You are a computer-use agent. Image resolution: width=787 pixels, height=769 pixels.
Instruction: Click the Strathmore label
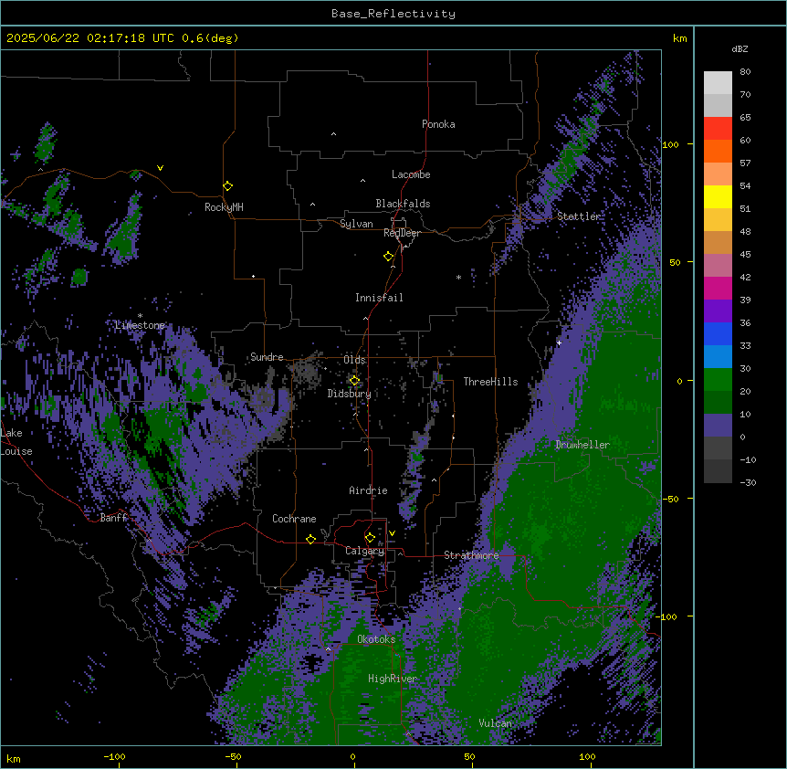pos(471,555)
